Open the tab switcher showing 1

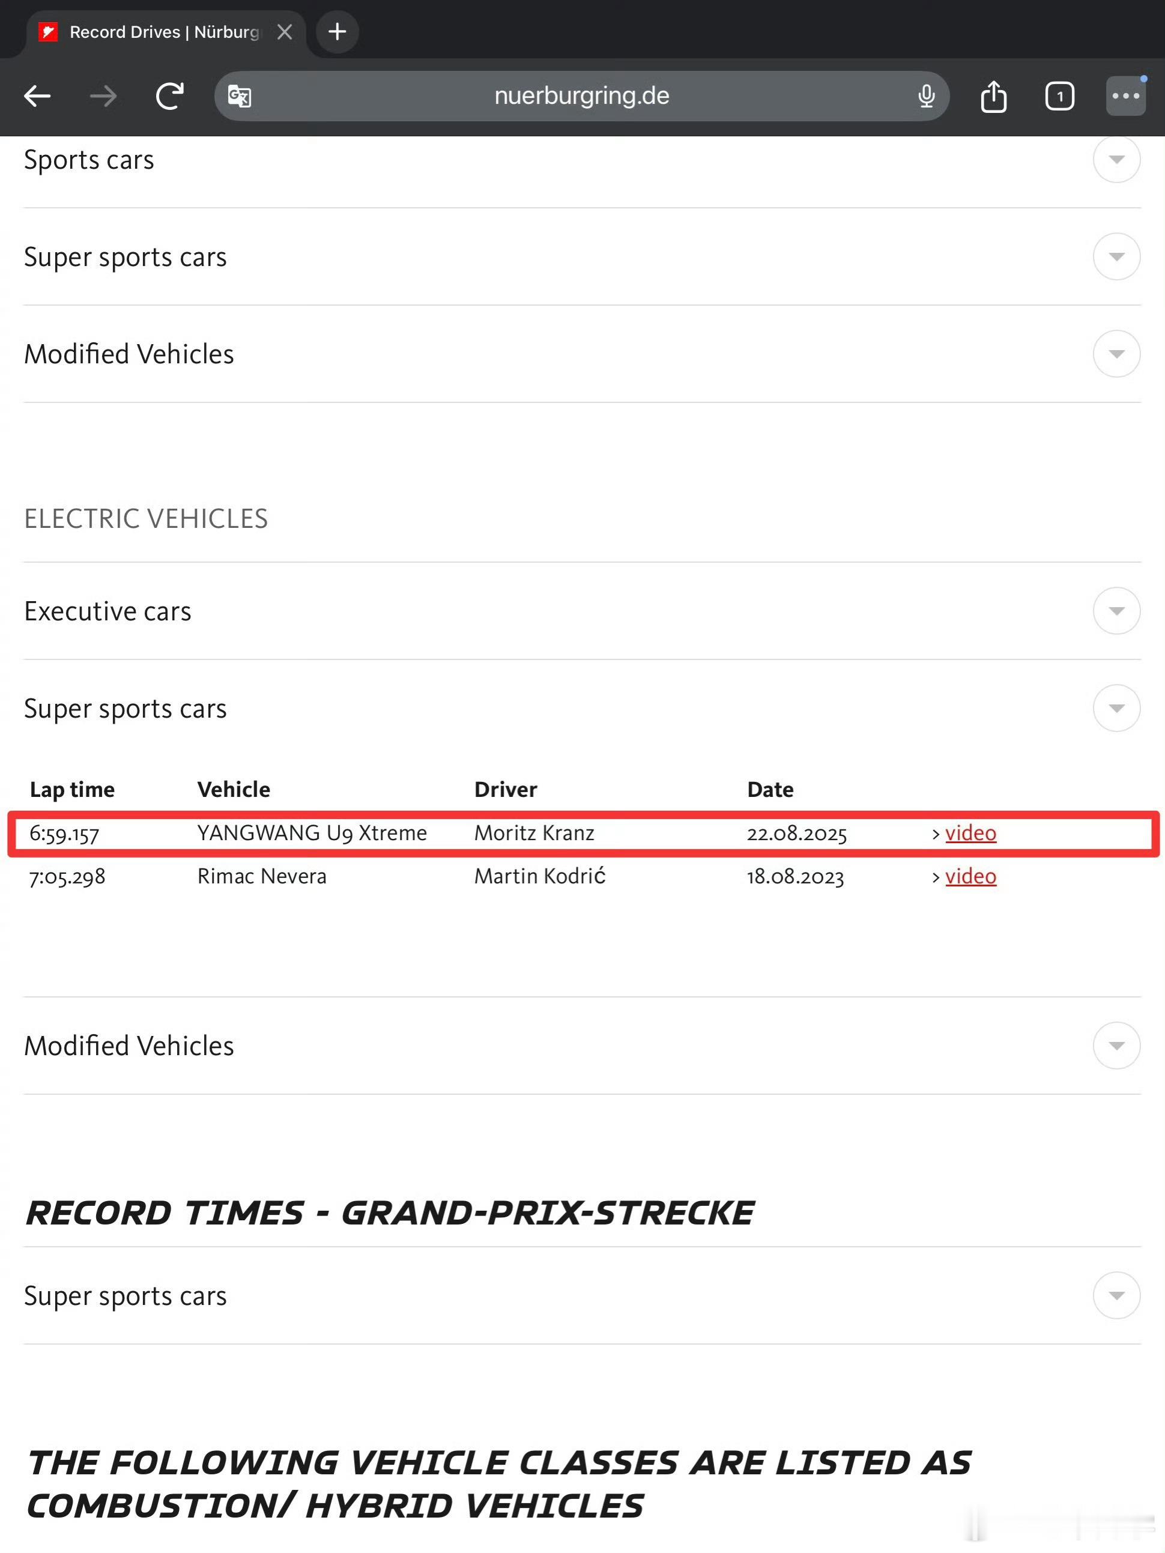(1059, 95)
